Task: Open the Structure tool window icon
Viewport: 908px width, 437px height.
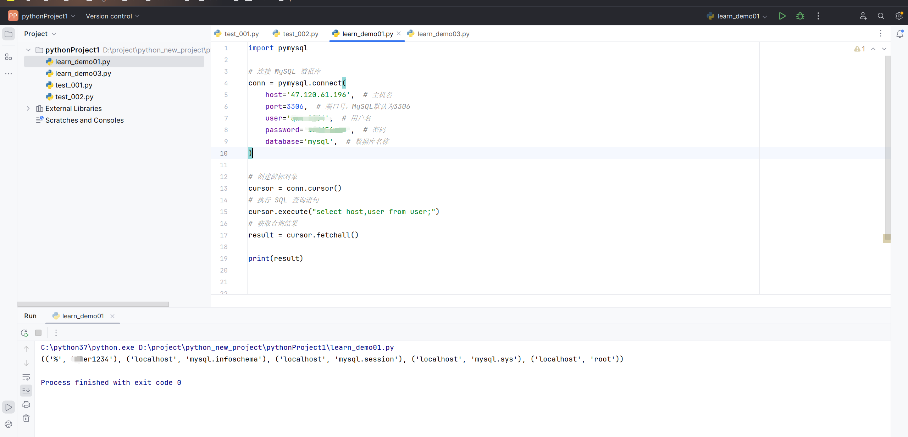Action: [x=9, y=57]
